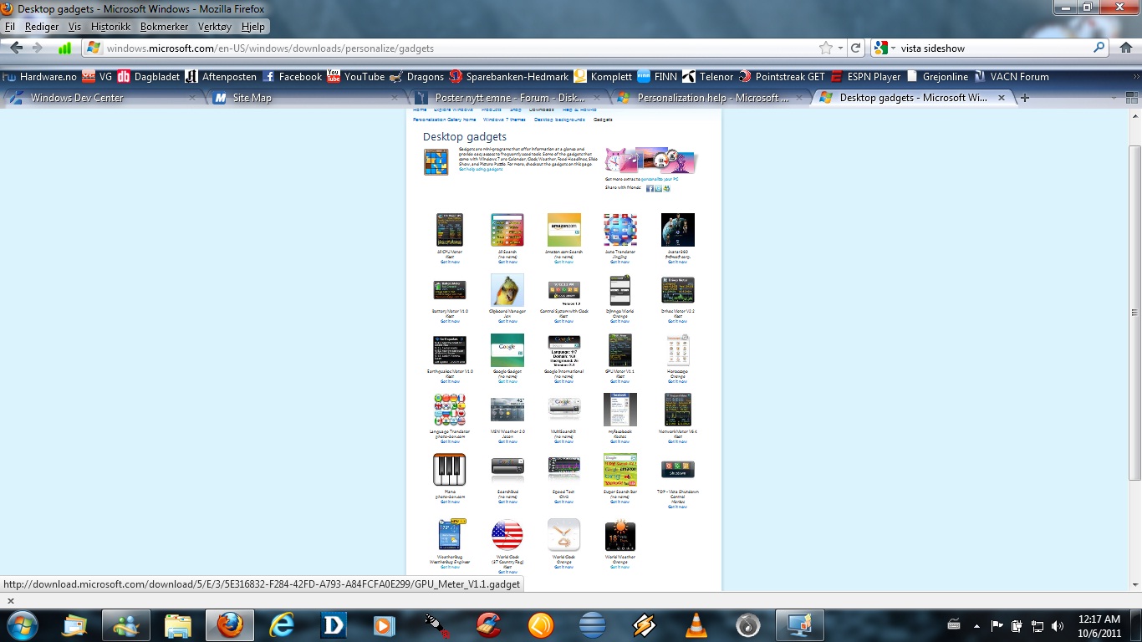Open VLC media player from taskbar
This screenshot has width=1142, height=642.
(695, 624)
